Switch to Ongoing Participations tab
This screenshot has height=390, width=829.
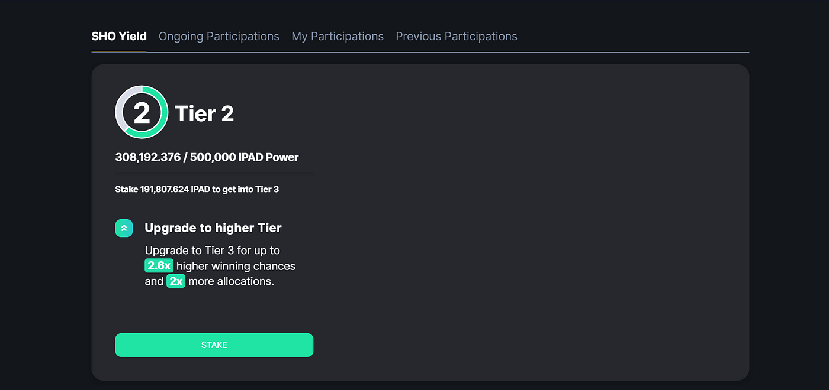219,37
